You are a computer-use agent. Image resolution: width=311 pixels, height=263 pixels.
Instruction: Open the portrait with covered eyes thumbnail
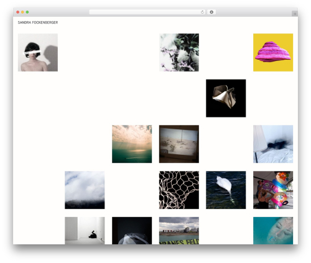[38, 52]
